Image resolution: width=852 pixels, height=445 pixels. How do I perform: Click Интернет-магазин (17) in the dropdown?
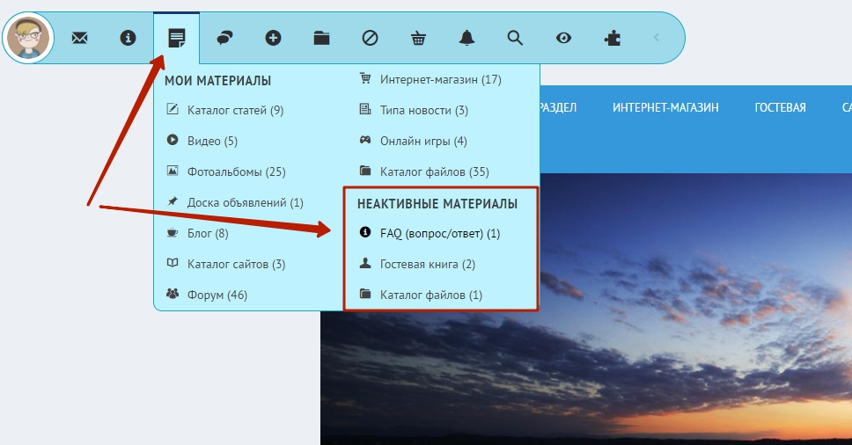pyautogui.click(x=440, y=79)
